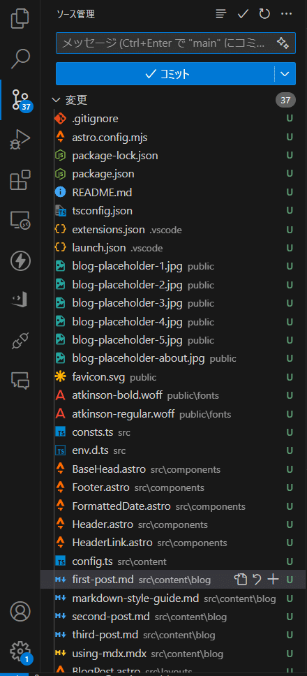This screenshot has width=307, height=676.
Task: Toggle view as tree/list icon in header
Action: coord(221,14)
